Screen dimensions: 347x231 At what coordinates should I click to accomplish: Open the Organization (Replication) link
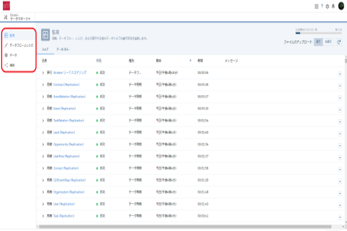(x=68, y=192)
